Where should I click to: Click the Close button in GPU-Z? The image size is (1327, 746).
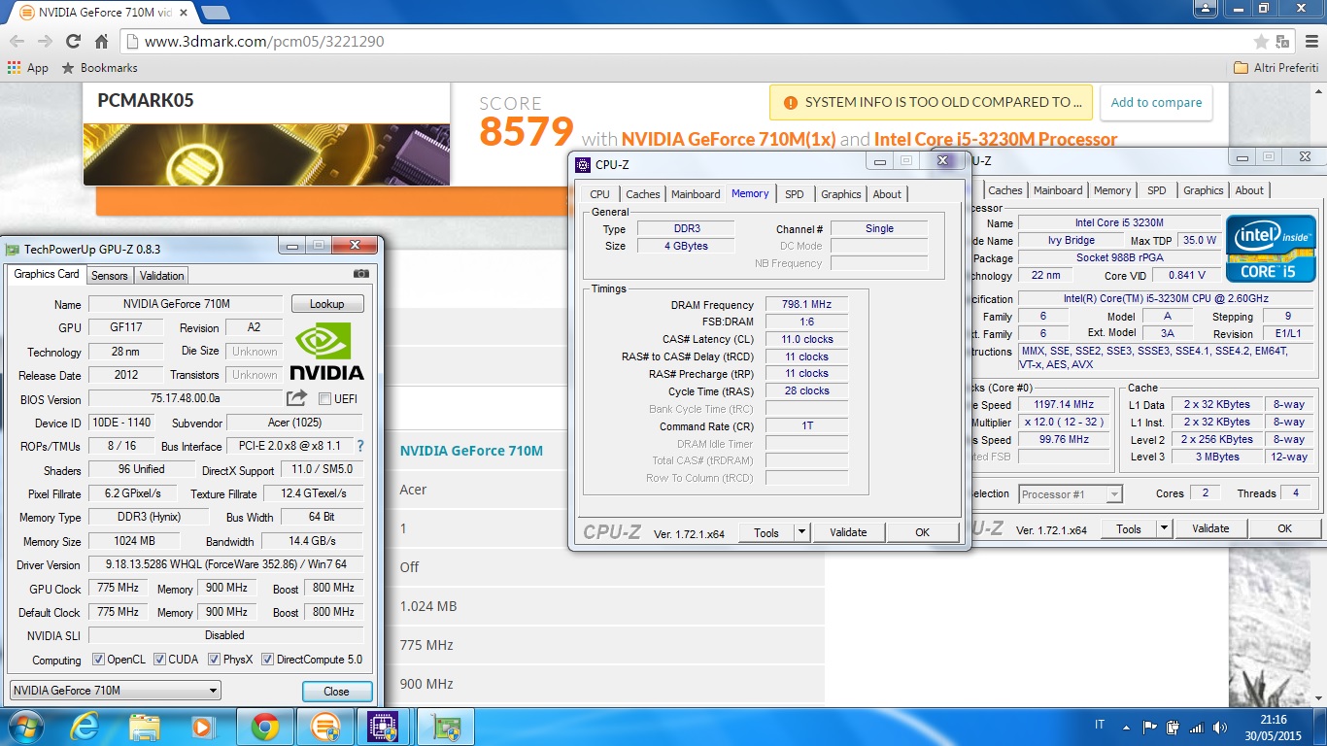pos(336,692)
